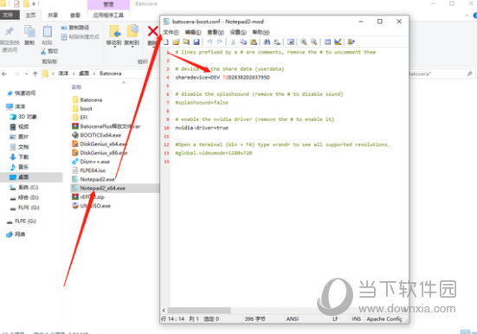This screenshot has height=334, width=477.
Task: Switch to 共享 tab in File Explorer
Action: (x=53, y=16)
